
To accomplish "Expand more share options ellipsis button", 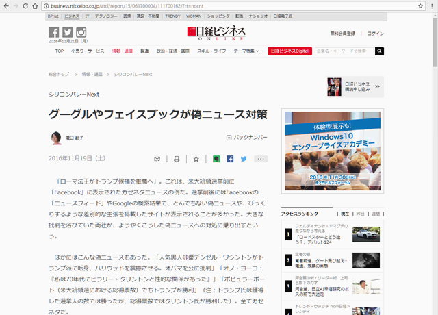I will [x=260, y=159].
